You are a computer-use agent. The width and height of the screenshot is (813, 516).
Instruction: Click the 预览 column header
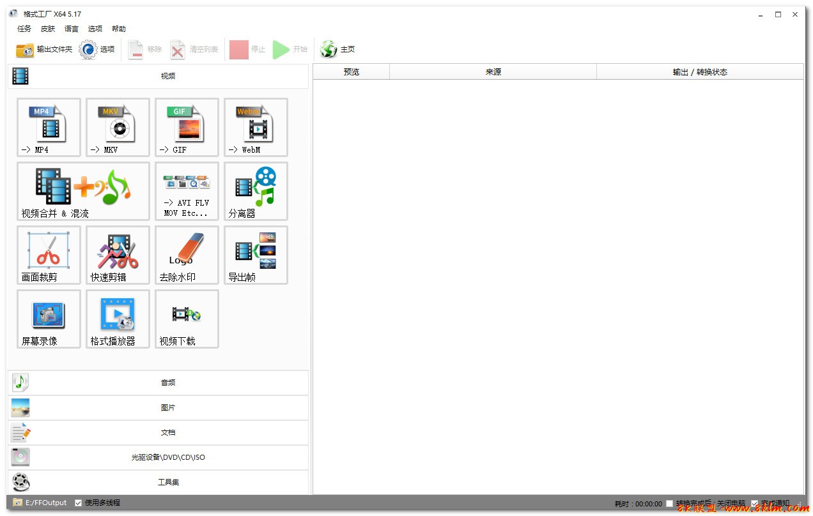coord(352,72)
